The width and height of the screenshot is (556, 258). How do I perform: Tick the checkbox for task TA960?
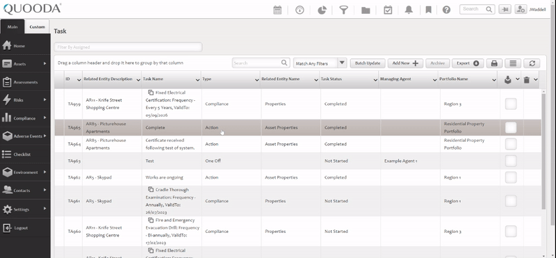(x=511, y=232)
